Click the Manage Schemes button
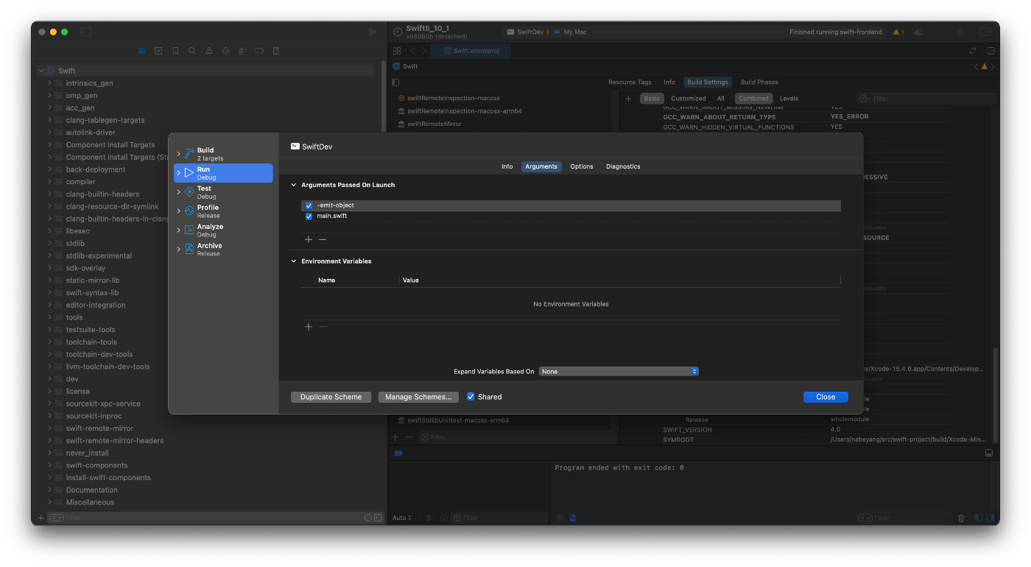 coord(418,397)
